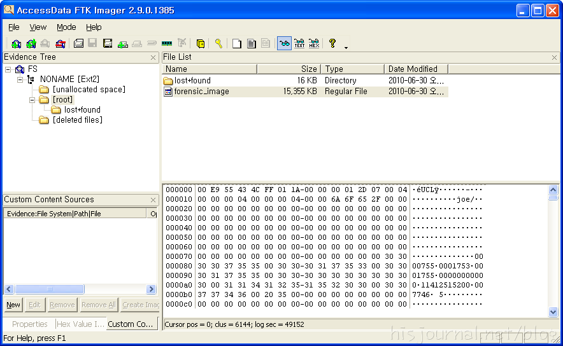Switch to the Hex Value Interpreter tab
563x346 pixels.
click(x=80, y=324)
